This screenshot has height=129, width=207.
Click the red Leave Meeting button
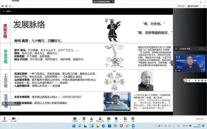point(200,119)
